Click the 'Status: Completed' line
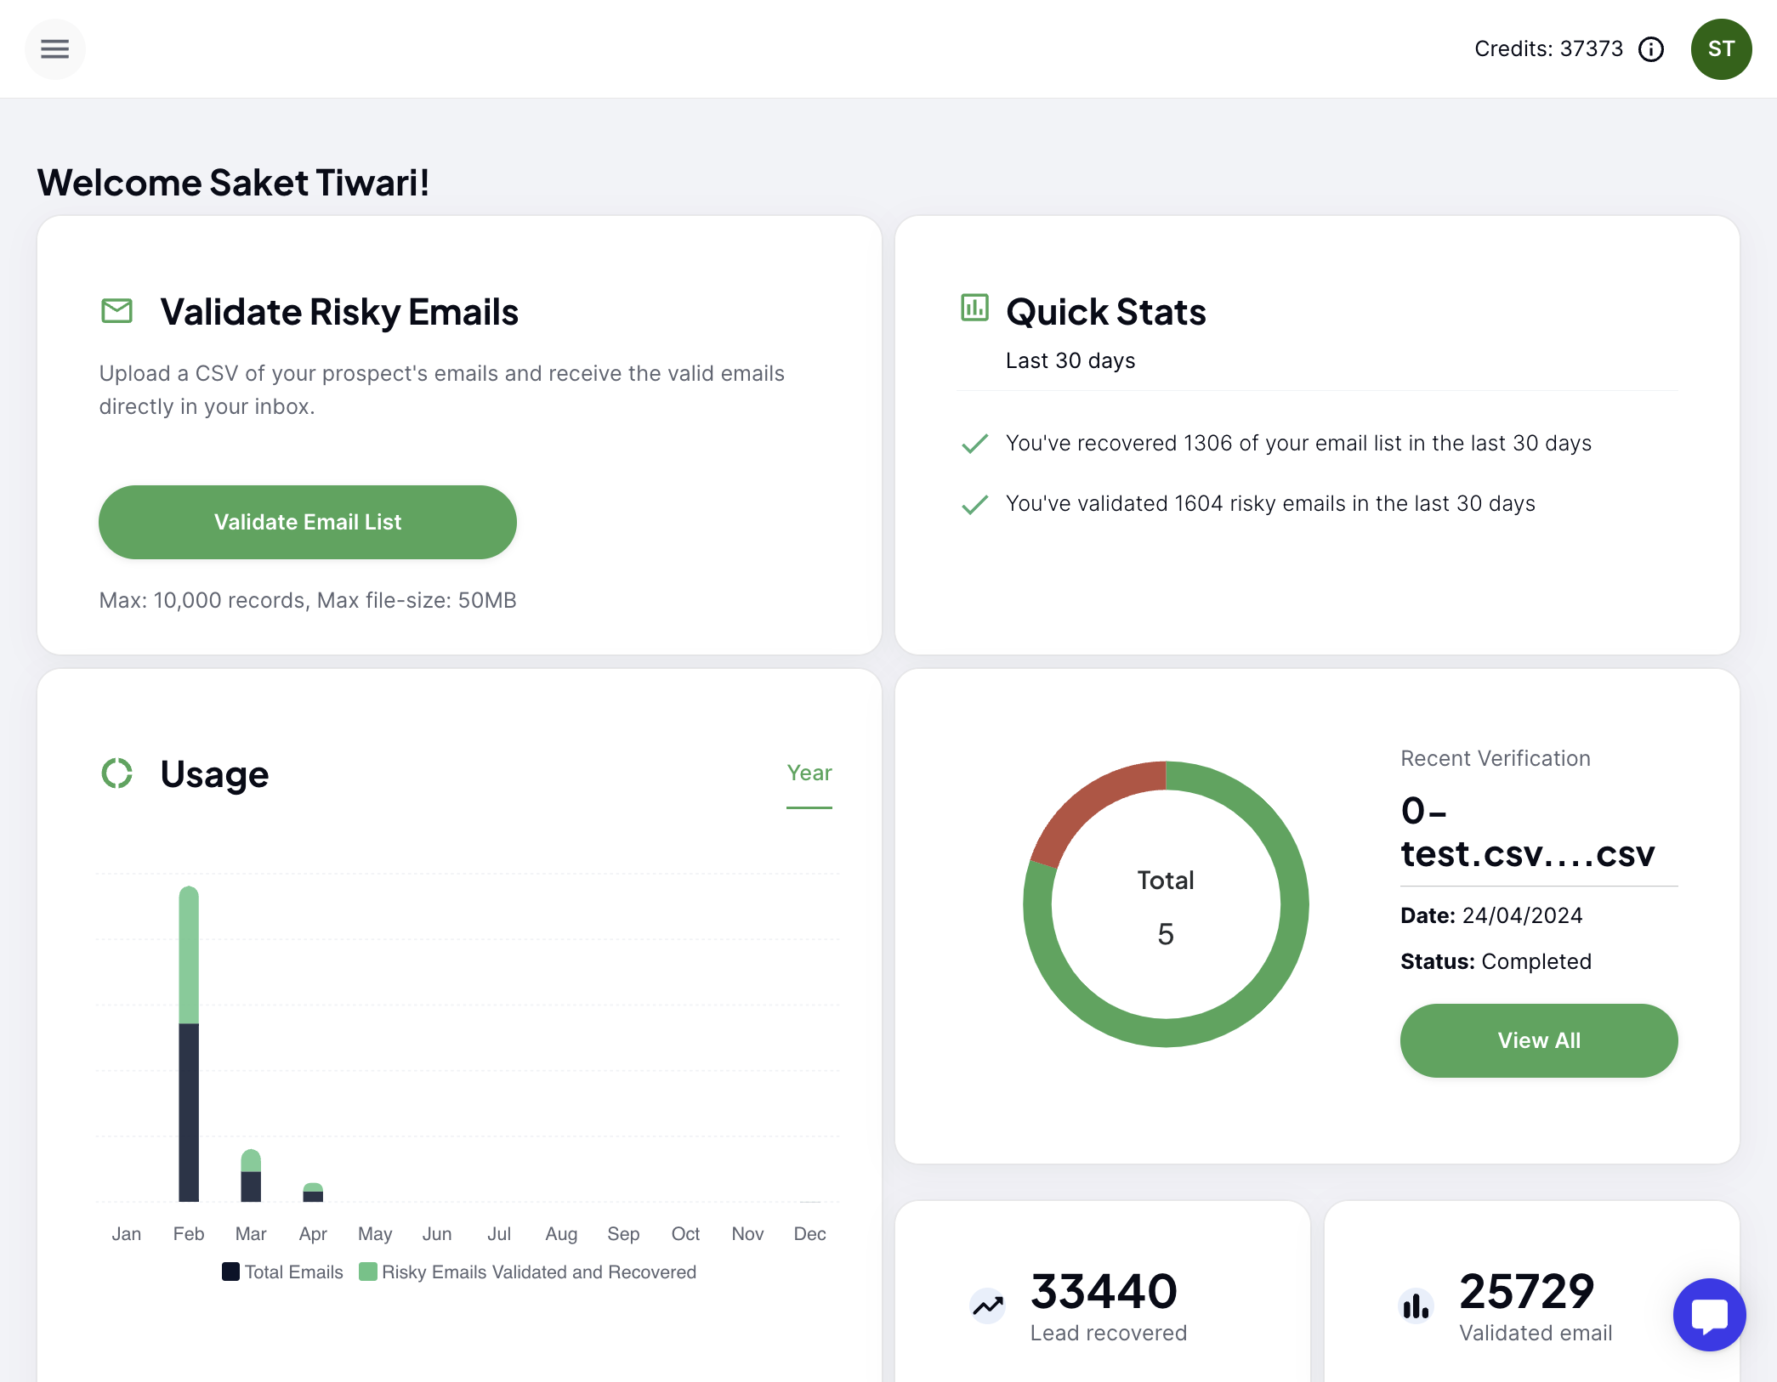 (x=1496, y=961)
